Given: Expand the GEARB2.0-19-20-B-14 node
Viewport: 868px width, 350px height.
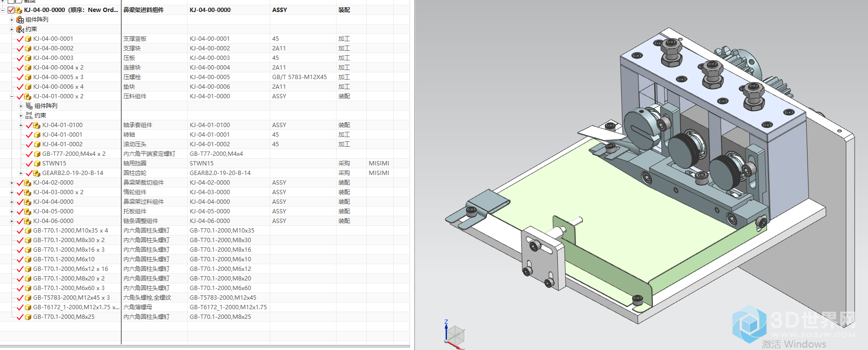Looking at the screenshot, I should (21, 173).
